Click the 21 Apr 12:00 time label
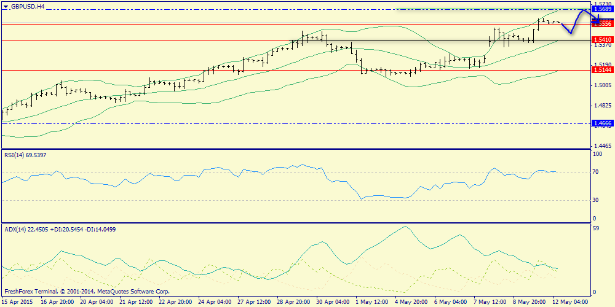 [135, 302]
